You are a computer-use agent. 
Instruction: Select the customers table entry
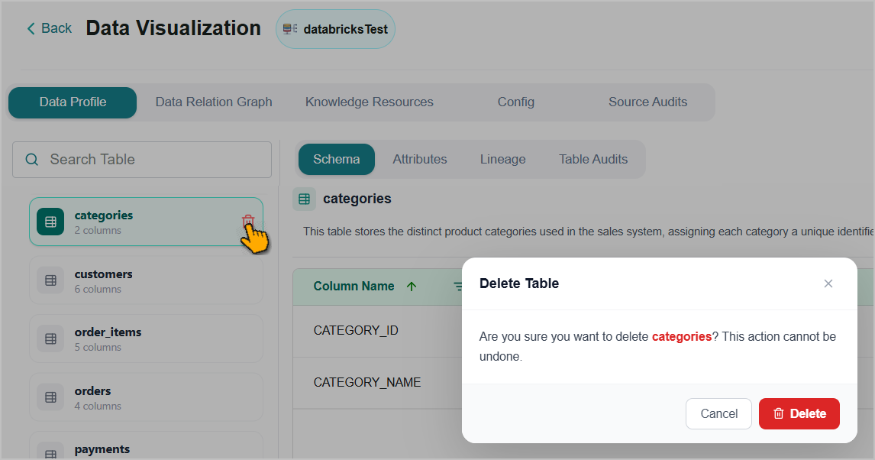146,280
